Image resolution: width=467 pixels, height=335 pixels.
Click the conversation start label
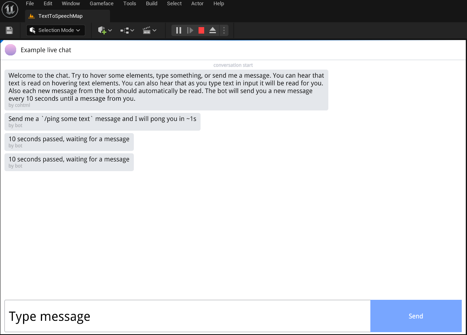[233, 65]
